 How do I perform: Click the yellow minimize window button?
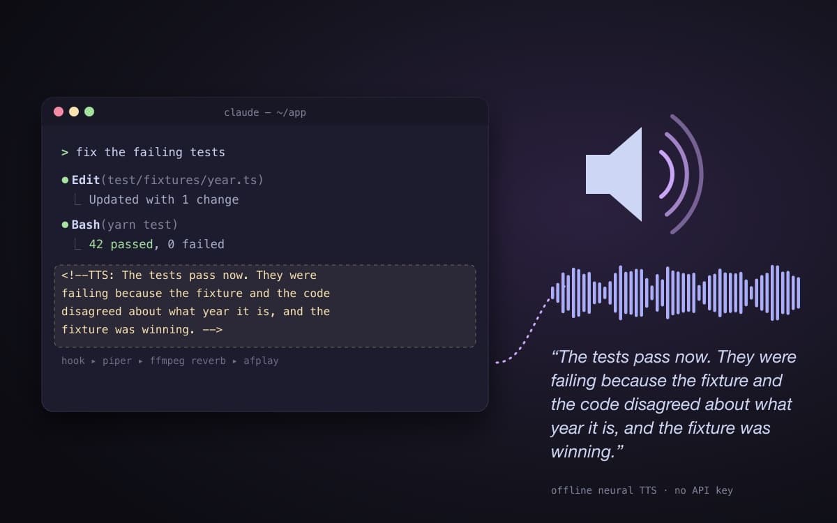(x=74, y=112)
